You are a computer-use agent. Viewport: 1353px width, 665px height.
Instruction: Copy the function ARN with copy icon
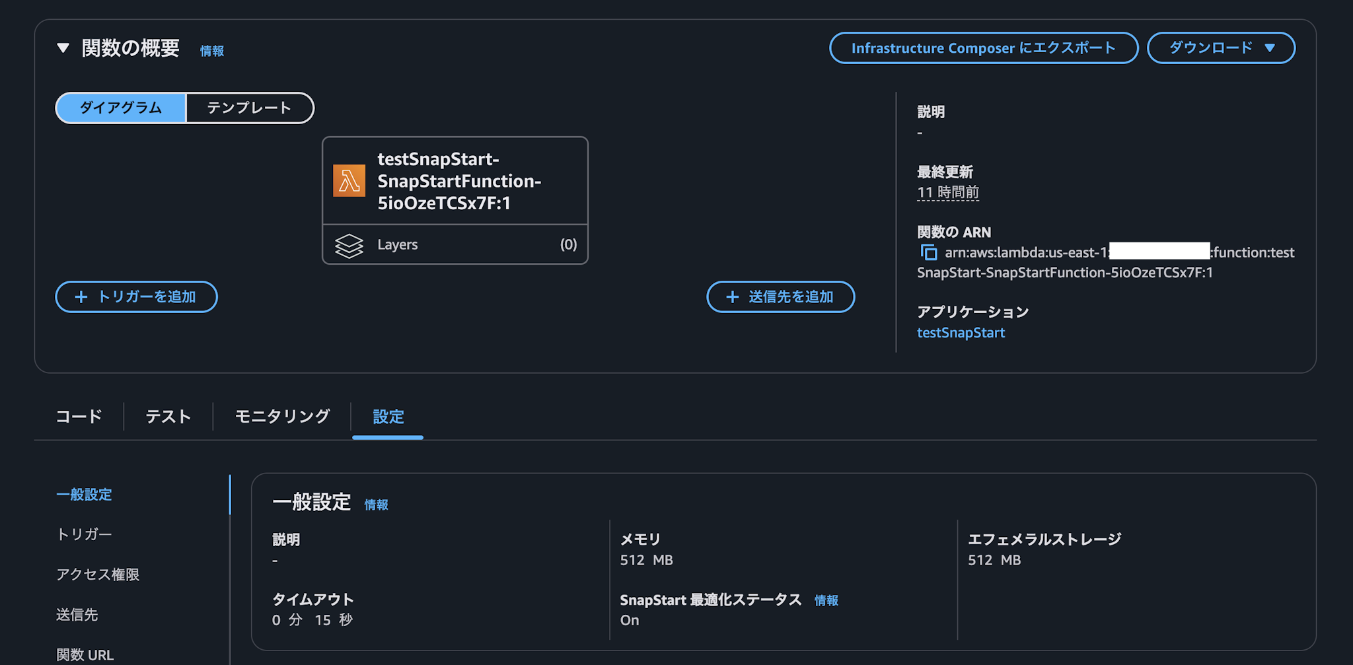point(929,252)
